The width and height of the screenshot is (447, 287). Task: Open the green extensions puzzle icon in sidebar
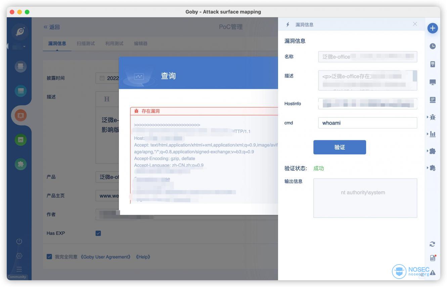point(20,163)
